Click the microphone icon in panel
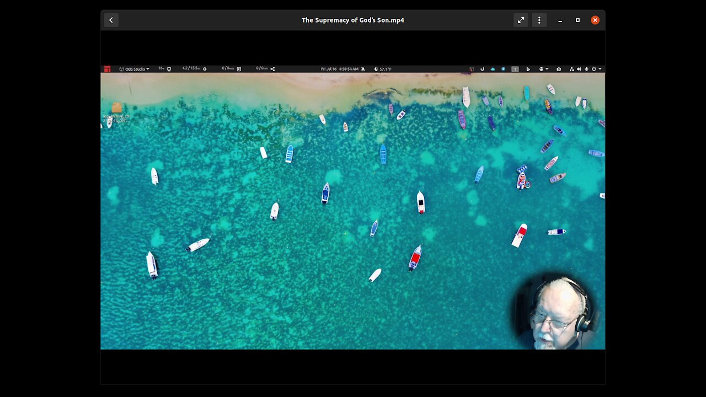 586,69
